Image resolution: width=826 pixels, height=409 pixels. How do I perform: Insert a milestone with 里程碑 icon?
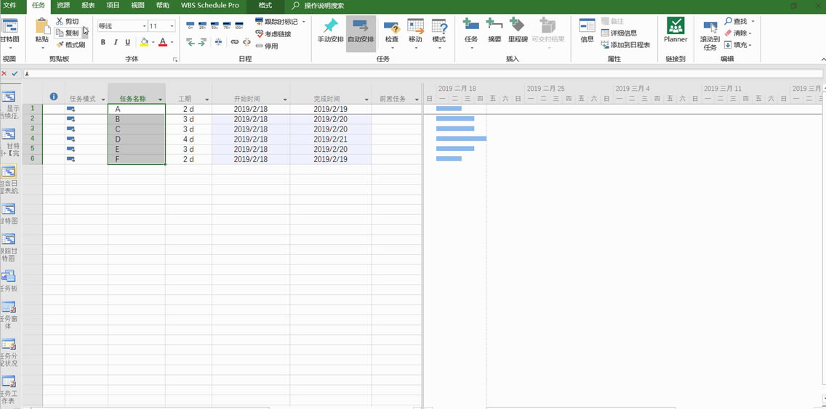[x=518, y=31]
